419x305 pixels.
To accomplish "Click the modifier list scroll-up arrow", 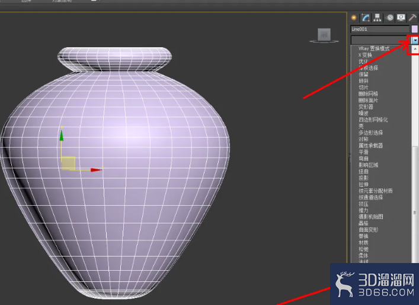I will [x=415, y=48].
